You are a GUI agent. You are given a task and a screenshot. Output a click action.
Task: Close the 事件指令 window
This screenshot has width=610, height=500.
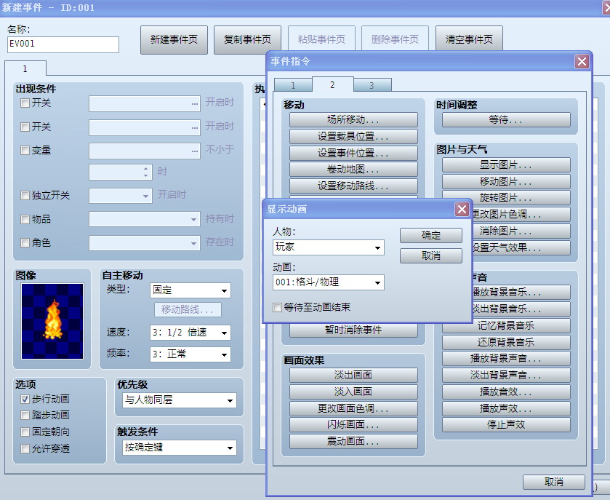click(x=582, y=62)
